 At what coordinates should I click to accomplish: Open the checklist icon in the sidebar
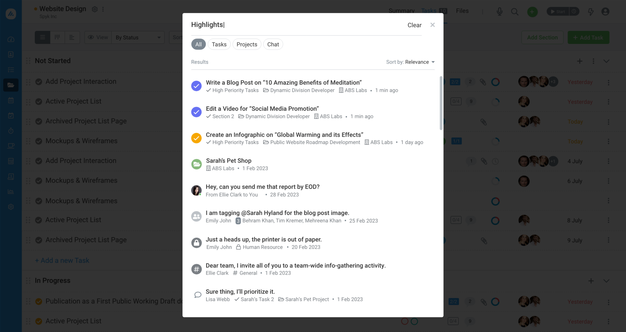[x=11, y=70]
